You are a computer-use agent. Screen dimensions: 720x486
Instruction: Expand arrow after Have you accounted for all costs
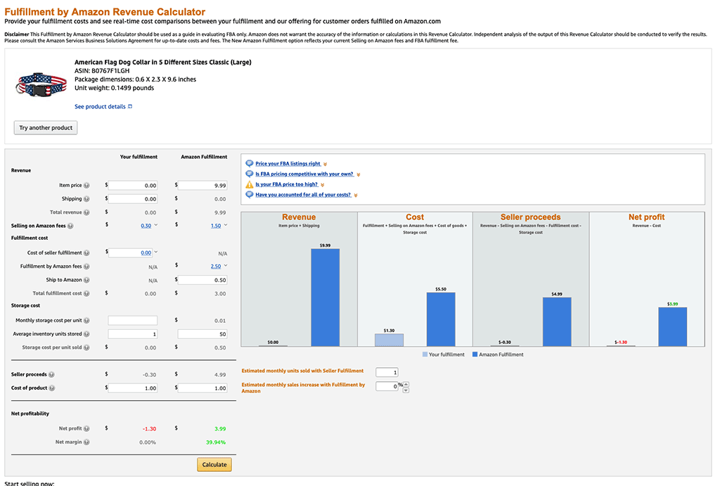click(x=355, y=196)
